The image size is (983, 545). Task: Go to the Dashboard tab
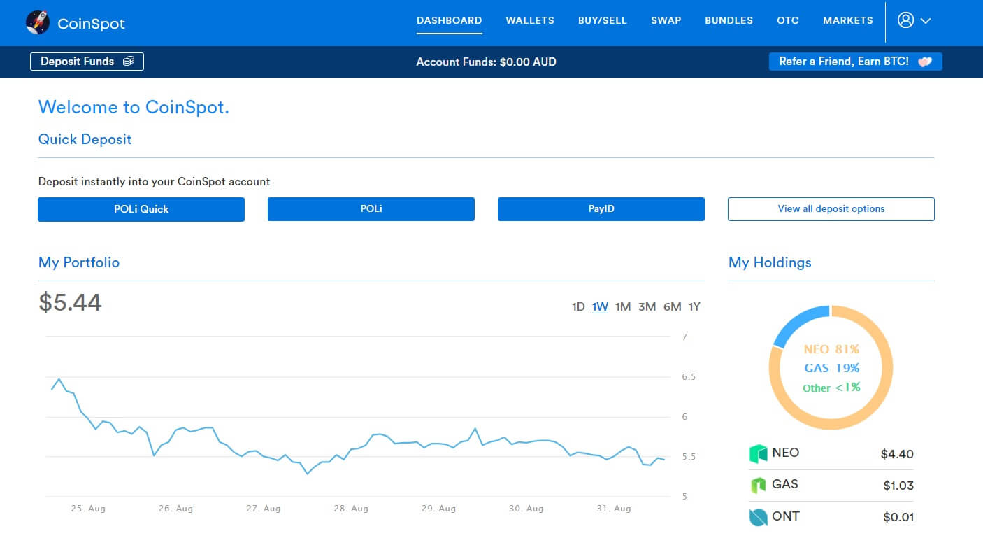(449, 20)
